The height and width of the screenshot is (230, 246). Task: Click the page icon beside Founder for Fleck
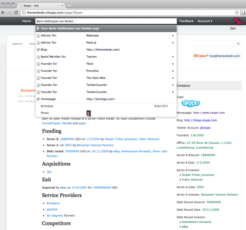click(x=38, y=64)
